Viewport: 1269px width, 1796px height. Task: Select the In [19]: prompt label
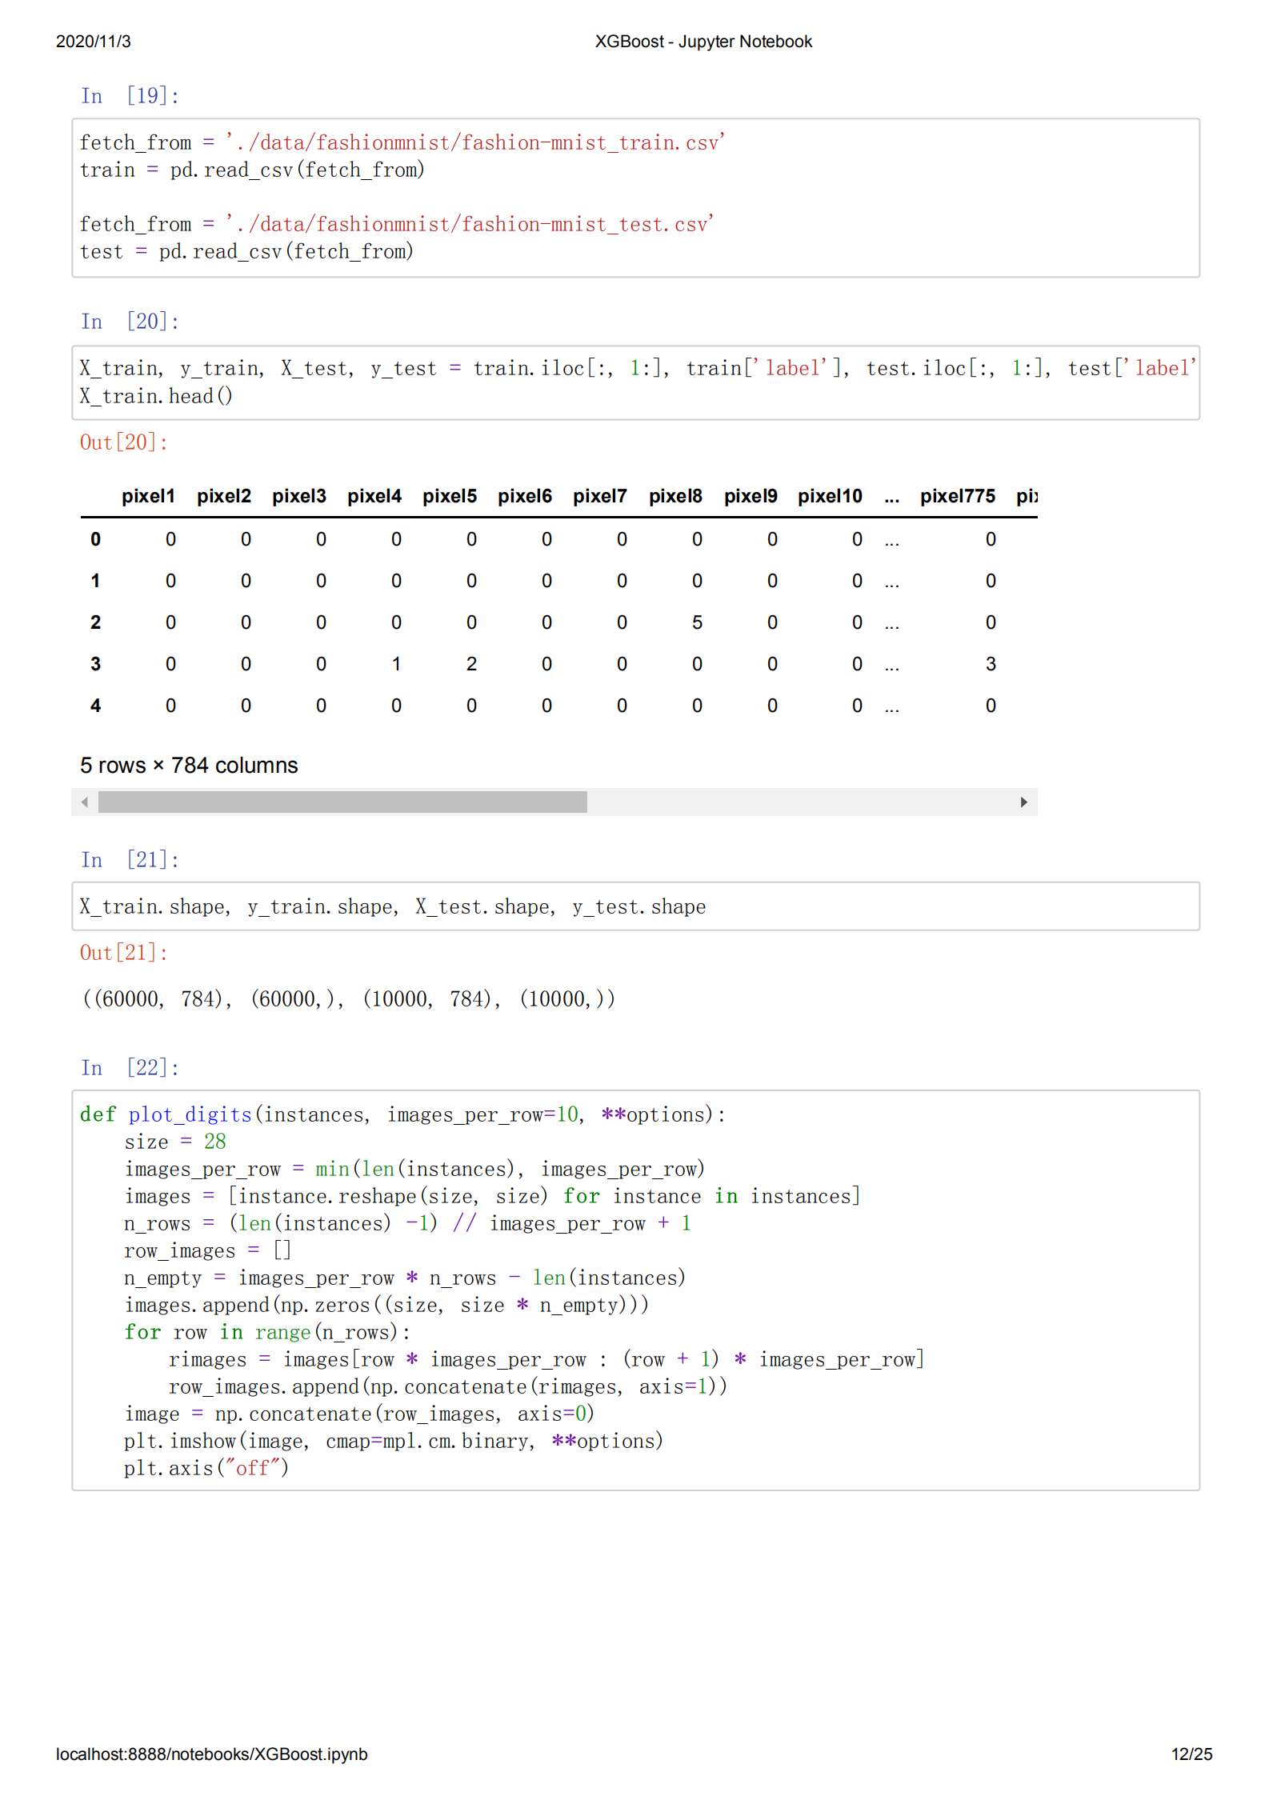point(130,96)
